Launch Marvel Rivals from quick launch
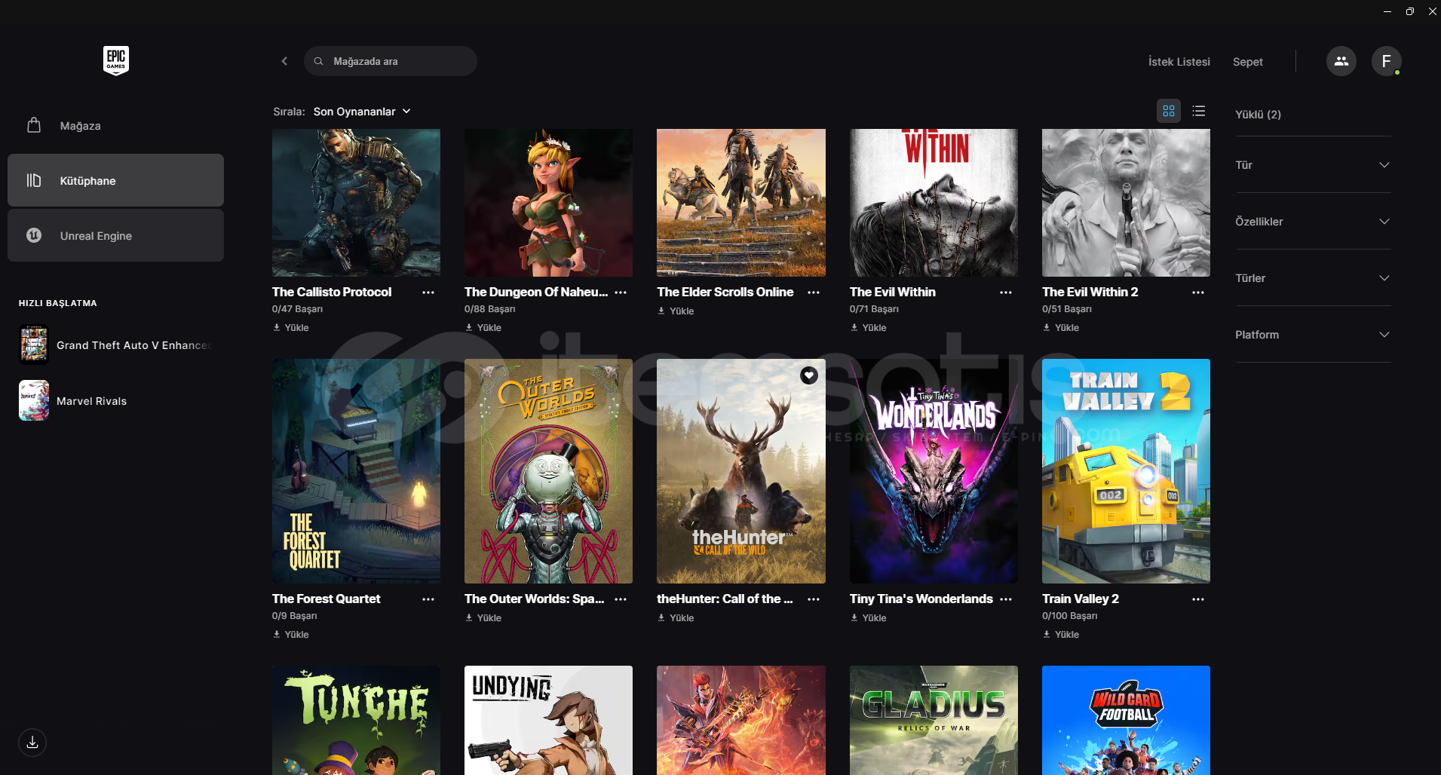The width and height of the screenshot is (1441, 775). click(x=73, y=400)
